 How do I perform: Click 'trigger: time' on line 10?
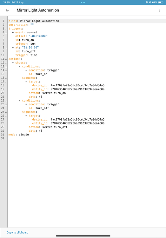(26, 55)
